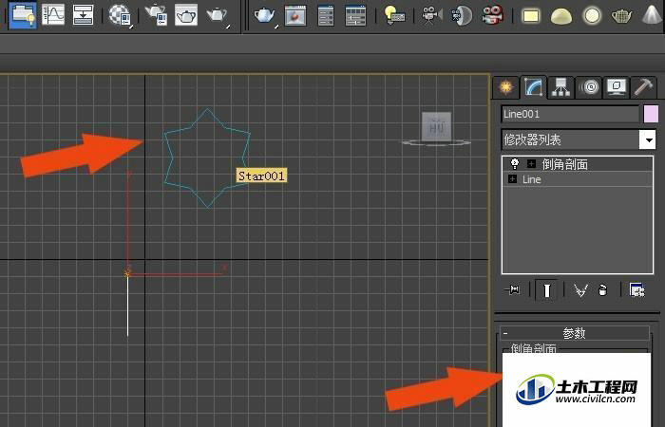This screenshot has height=427, width=665.
Task: Select the wireframe teapot icon
Action: 621,16
